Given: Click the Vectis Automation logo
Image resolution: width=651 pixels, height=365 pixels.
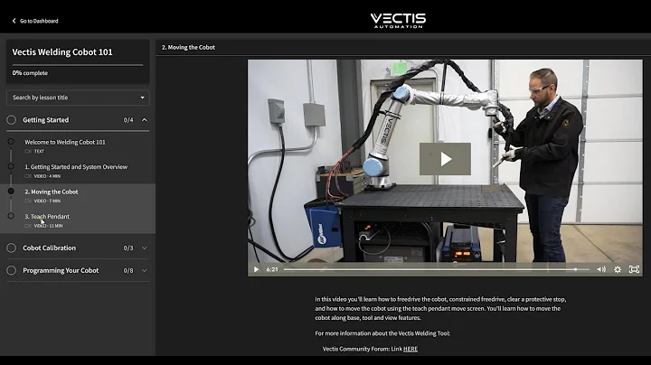Looking at the screenshot, I should tap(398, 20).
